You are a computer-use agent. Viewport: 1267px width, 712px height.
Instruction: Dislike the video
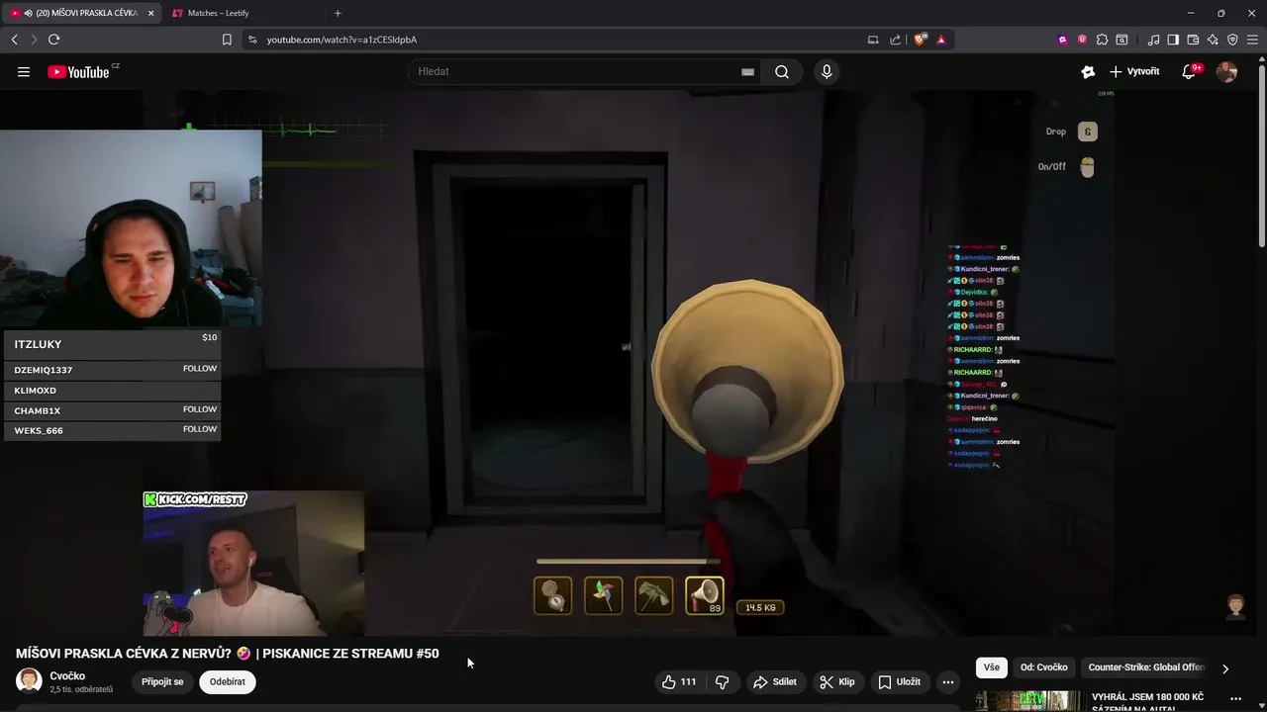(723, 681)
